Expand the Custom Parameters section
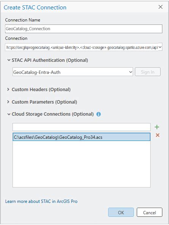 pyautogui.click(x=8, y=102)
